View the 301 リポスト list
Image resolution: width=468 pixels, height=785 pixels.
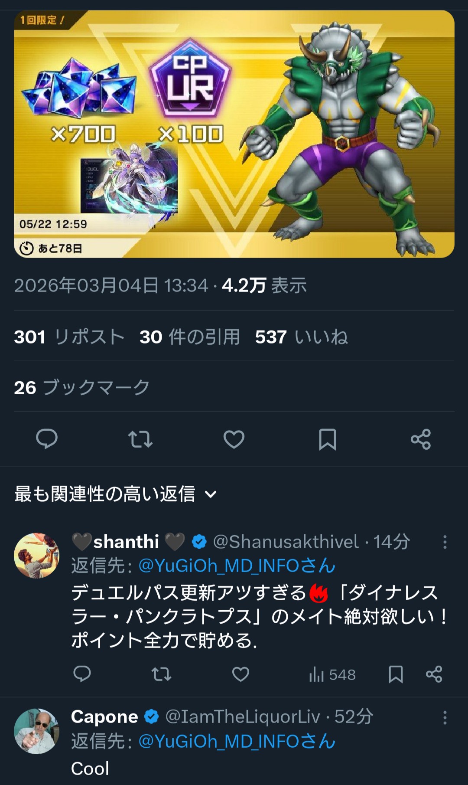(69, 337)
